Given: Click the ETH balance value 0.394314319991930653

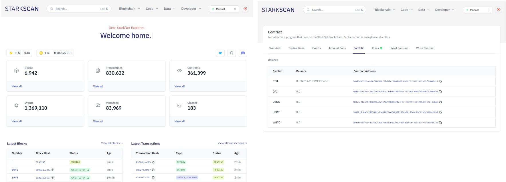Looking at the screenshot, I should coord(312,81).
